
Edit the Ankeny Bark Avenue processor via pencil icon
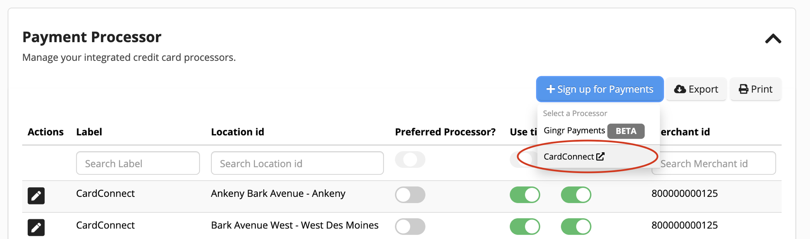(36, 196)
